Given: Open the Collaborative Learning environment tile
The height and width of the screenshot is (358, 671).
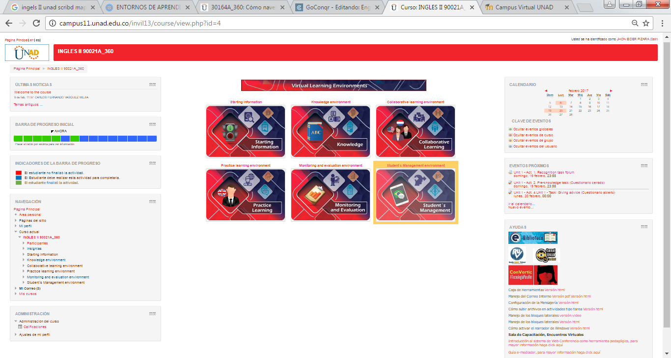Looking at the screenshot, I should point(416,131).
